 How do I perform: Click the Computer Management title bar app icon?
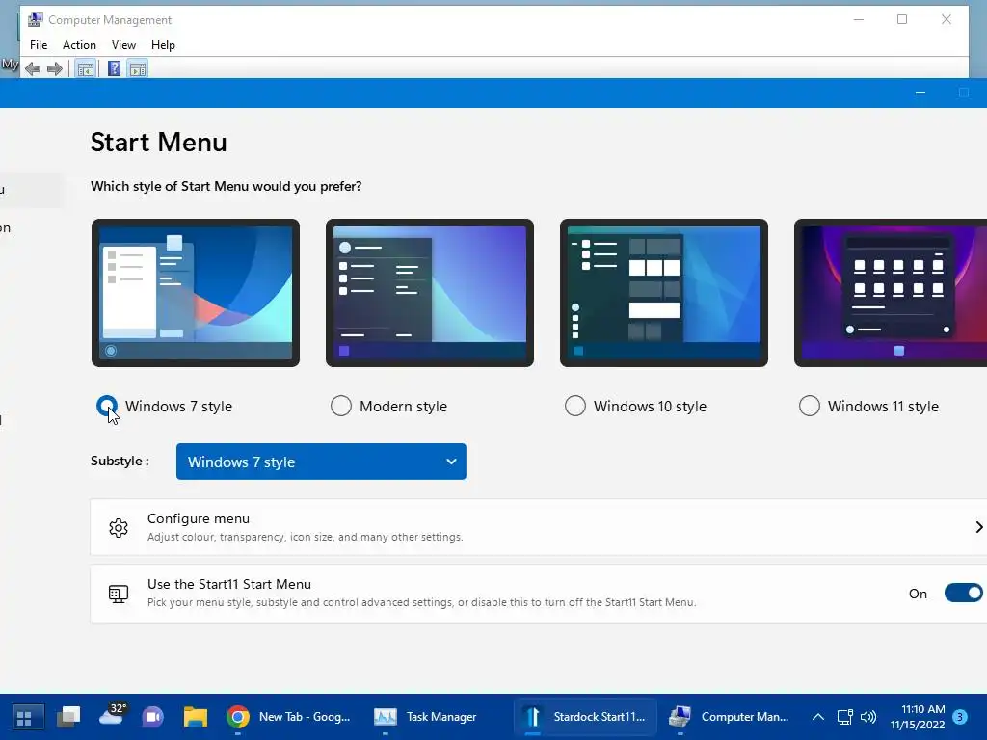pyautogui.click(x=36, y=19)
